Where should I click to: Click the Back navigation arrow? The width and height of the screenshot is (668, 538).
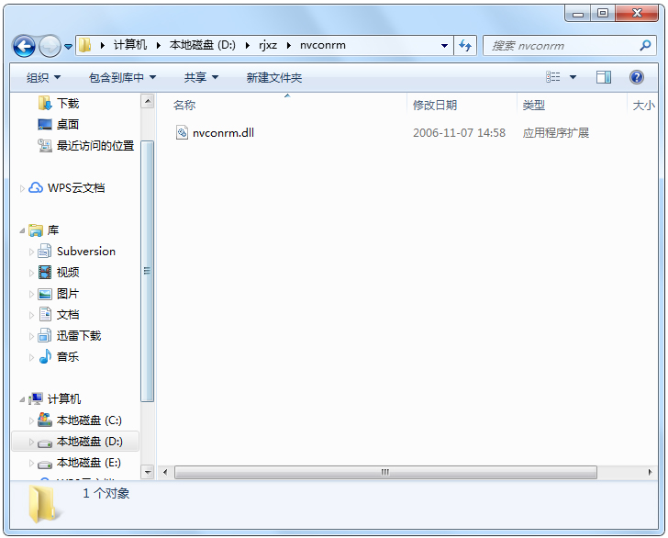[24, 46]
